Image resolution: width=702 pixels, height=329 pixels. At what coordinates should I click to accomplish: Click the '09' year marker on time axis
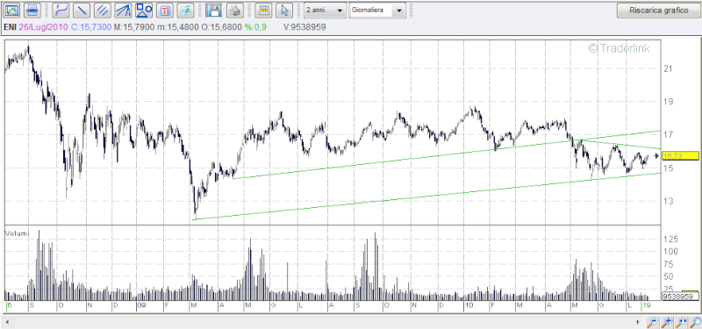(141, 305)
